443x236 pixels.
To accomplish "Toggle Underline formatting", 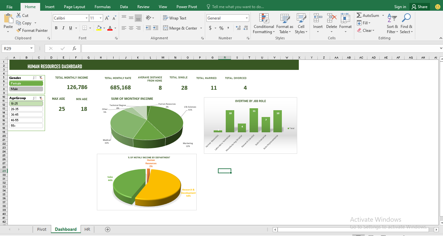I will (70, 28).
